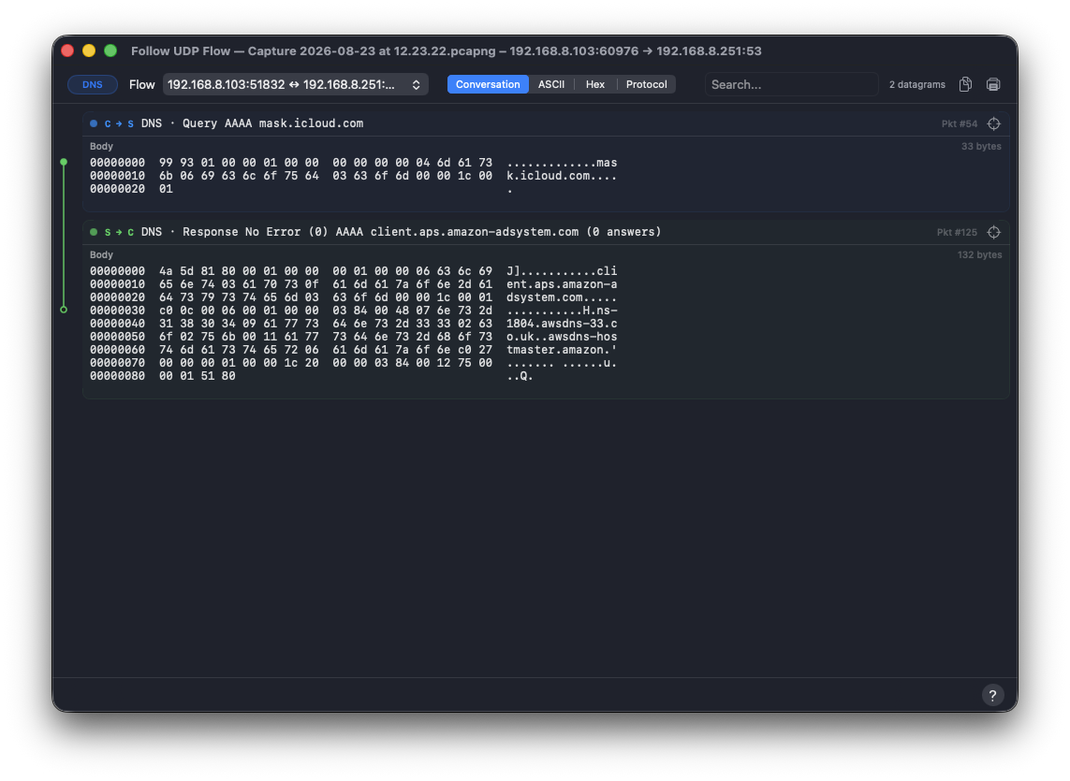1070x781 pixels.
Task: Switch to the Protocol view
Action: [x=646, y=84]
